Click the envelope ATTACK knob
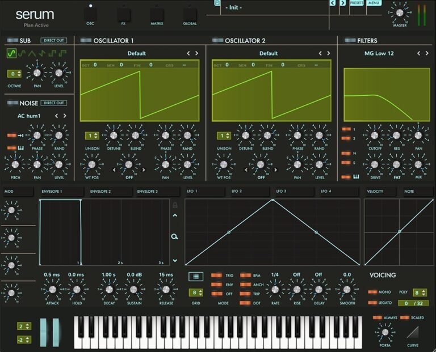This screenshot has height=352, width=436. [52, 290]
